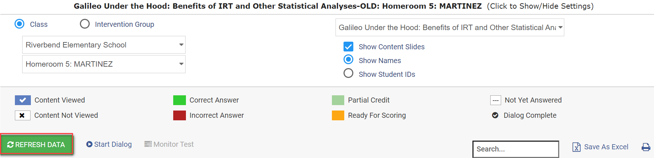
Task: Expand the Homeroom 5: MARTINEZ dropdown
Action: point(104,64)
